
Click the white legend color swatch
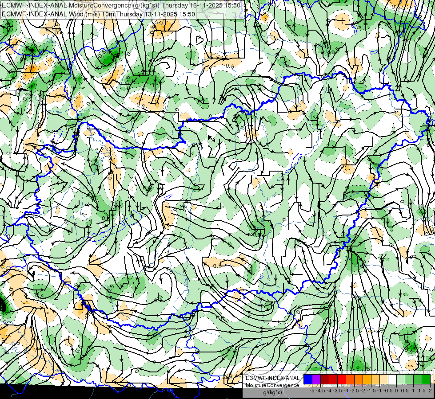[392, 379]
